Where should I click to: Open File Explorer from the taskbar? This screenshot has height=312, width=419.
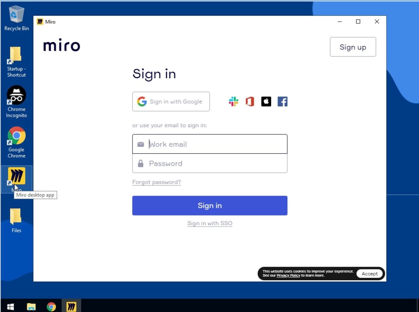(x=31, y=306)
